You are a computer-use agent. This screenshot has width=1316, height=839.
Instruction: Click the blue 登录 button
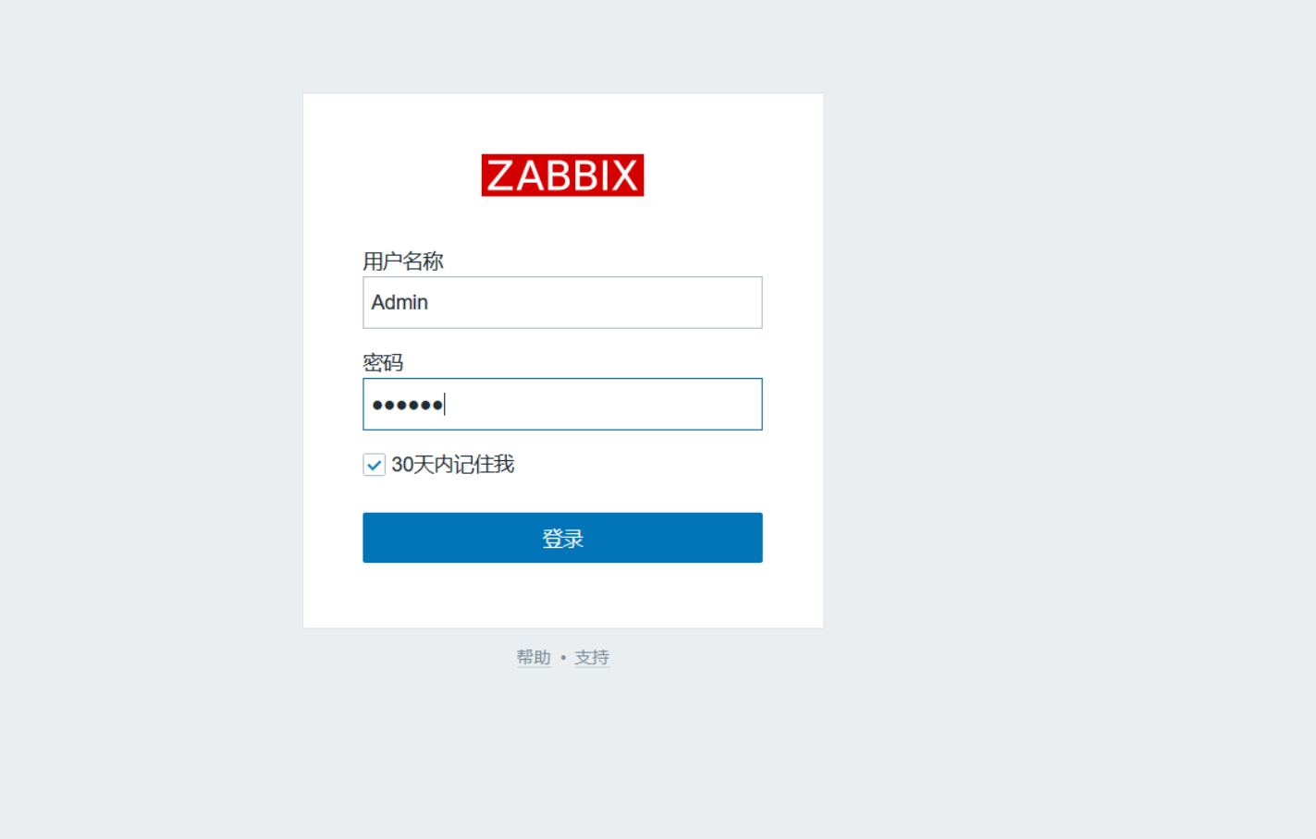562,538
